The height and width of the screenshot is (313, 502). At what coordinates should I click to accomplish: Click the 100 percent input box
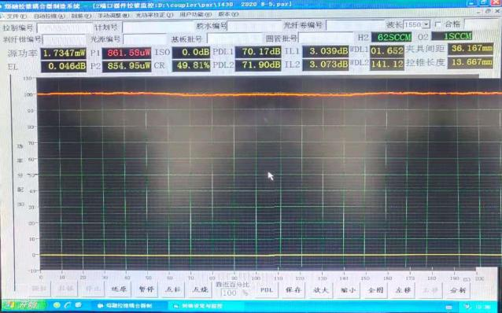click(230, 293)
